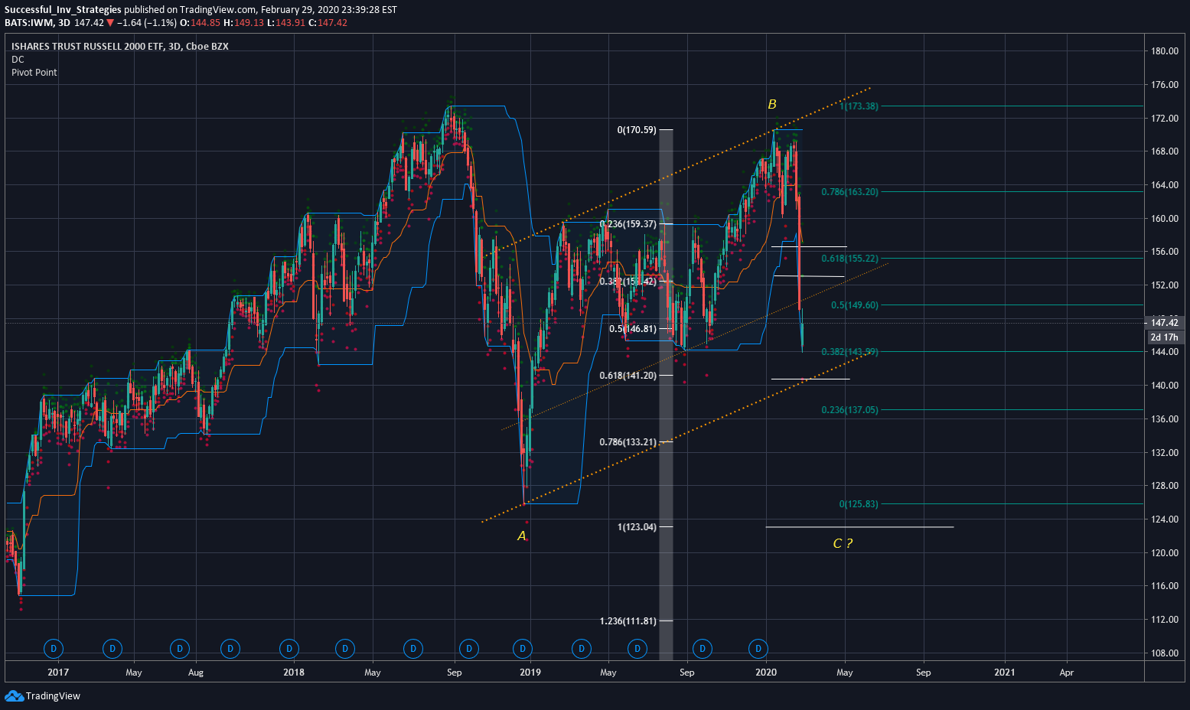Click the '2d 17h' bar countdown label
The width and height of the screenshot is (1190, 710).
tap(1165, 337)
